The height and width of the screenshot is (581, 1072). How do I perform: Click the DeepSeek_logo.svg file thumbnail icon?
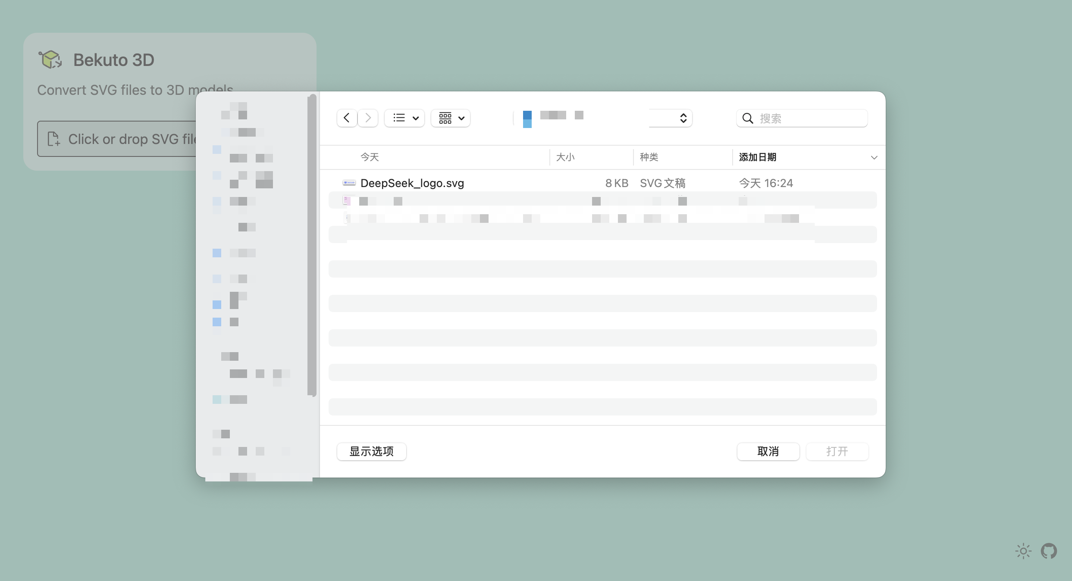[349, 183]
